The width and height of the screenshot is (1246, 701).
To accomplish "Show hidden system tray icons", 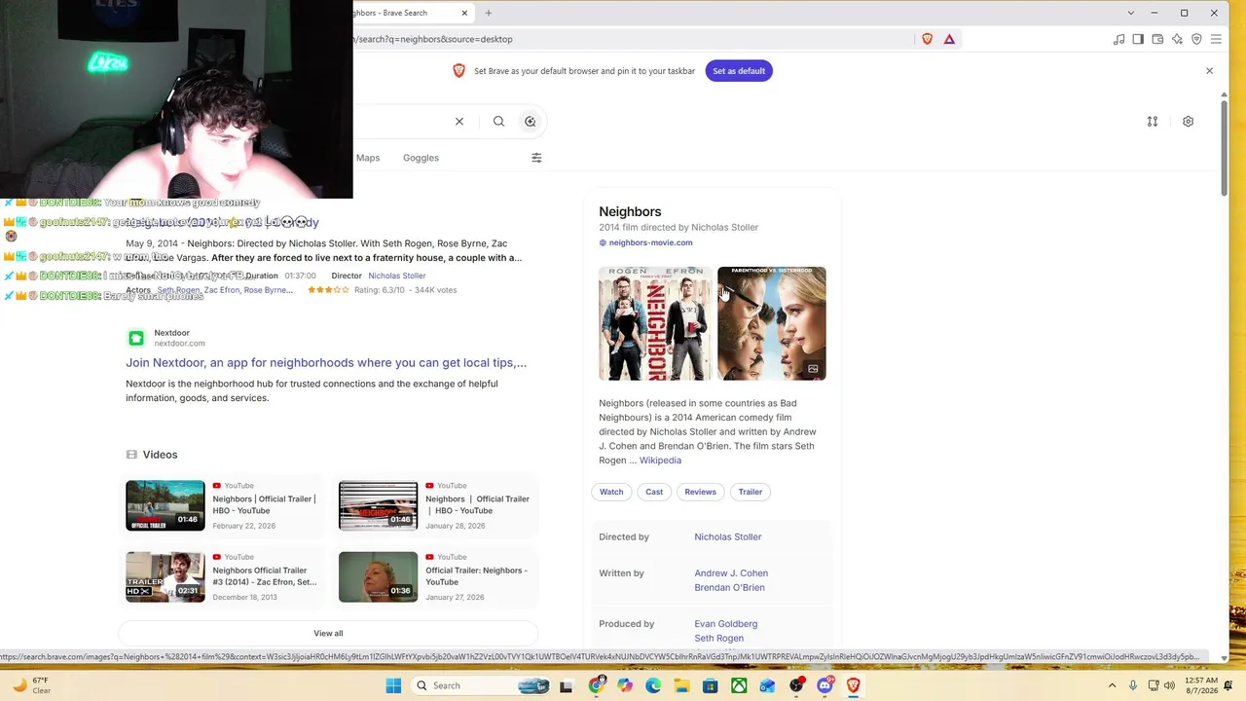I will 1112,685.
